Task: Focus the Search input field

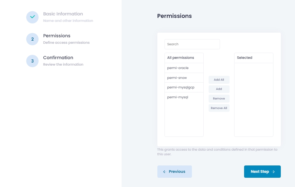Action: (192, 44)
